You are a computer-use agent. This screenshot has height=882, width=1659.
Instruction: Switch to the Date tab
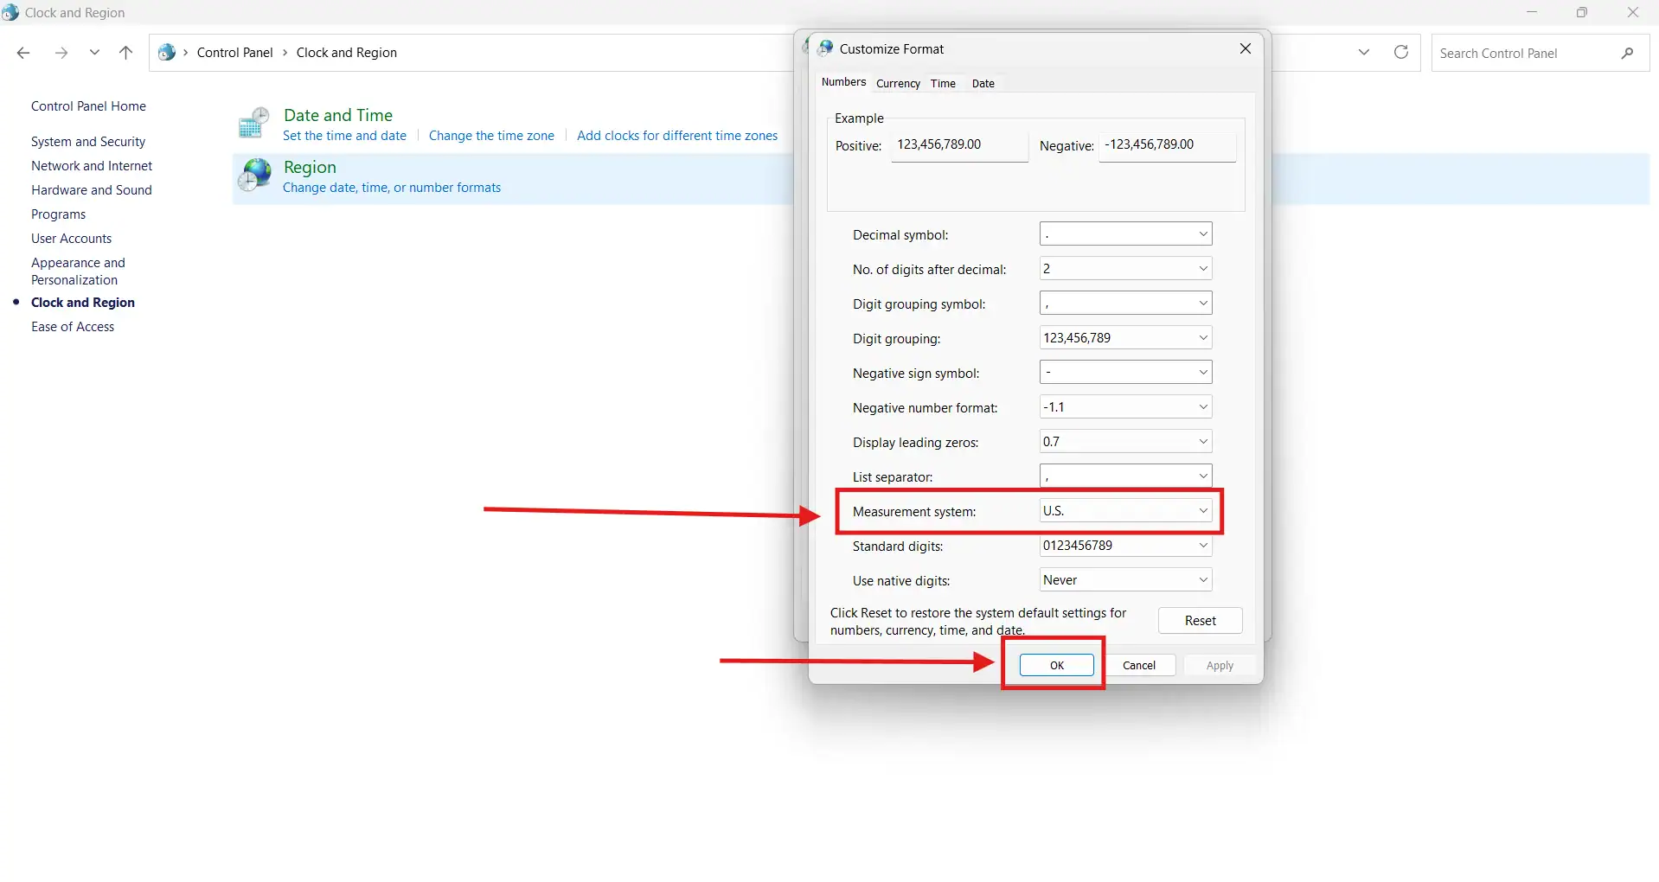click(x=983, y=84)
